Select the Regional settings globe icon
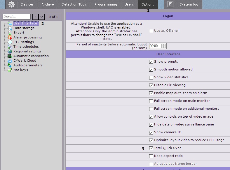The height and width of the screenshot is (170, 230). (10, 52)
